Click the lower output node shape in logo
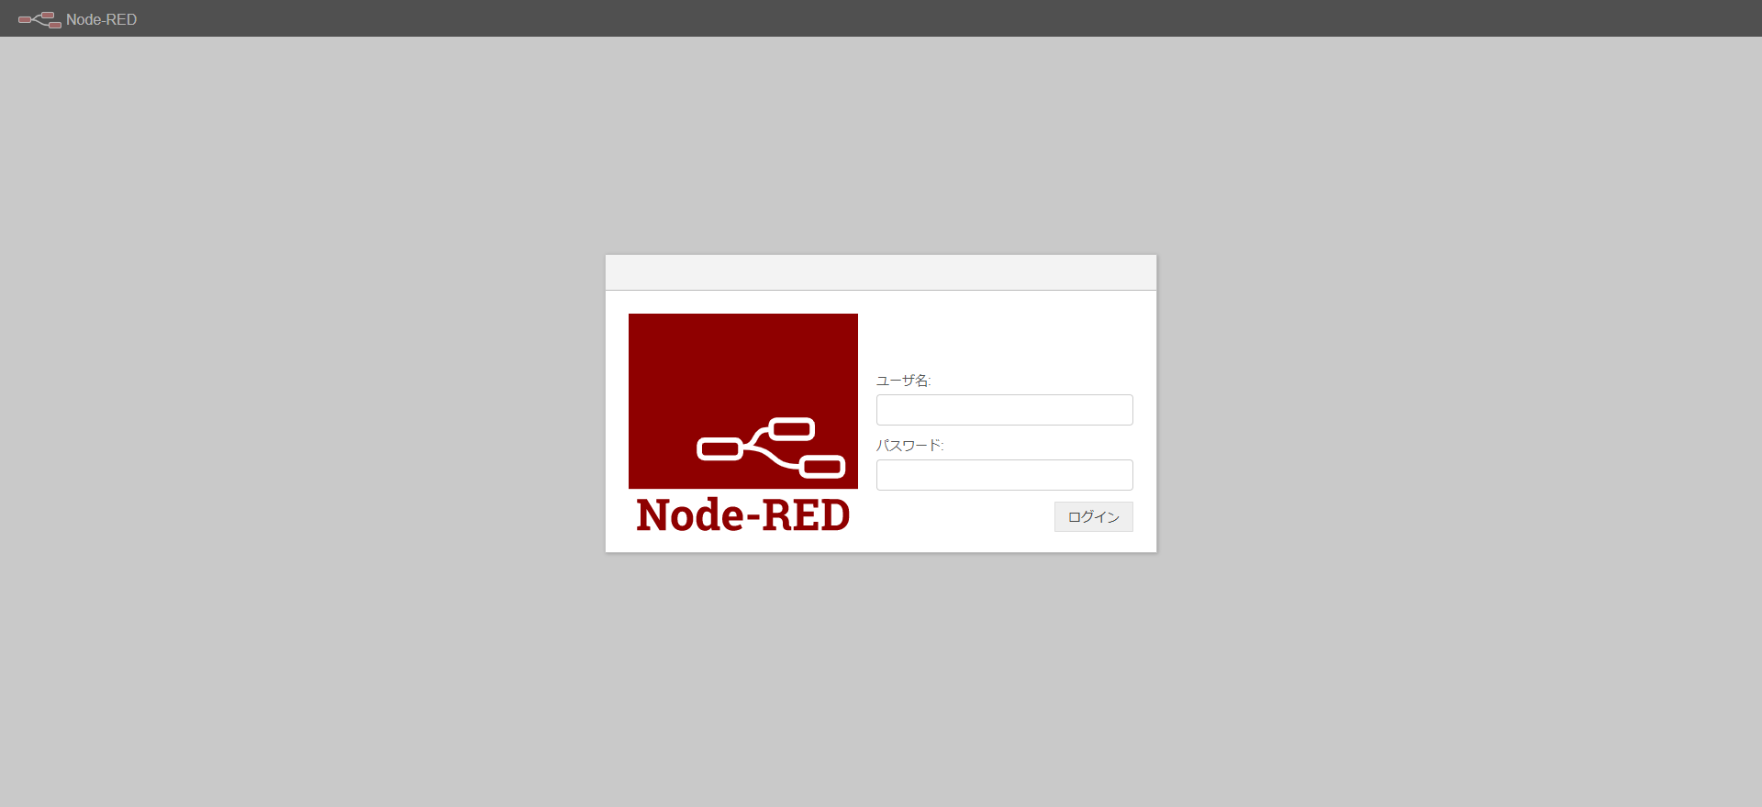Viewport: 1762px width, 807px height. click(822, 467)
